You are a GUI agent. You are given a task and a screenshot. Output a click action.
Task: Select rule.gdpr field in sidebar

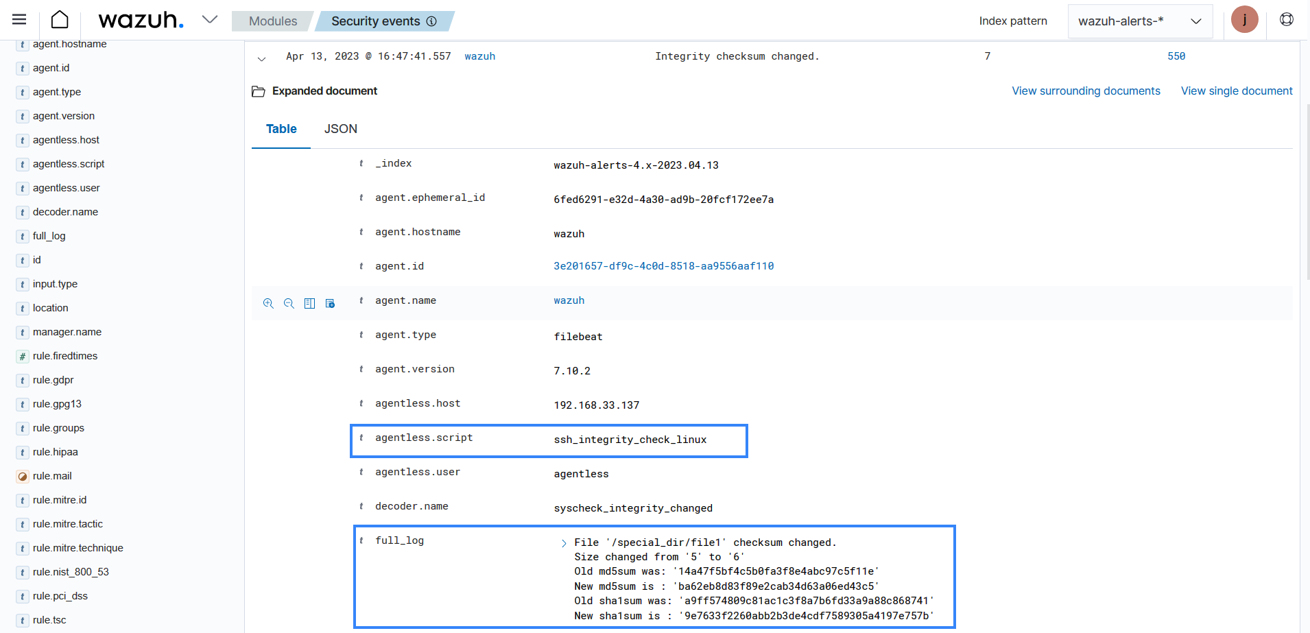pyautogui.click(x=53, y=380)
